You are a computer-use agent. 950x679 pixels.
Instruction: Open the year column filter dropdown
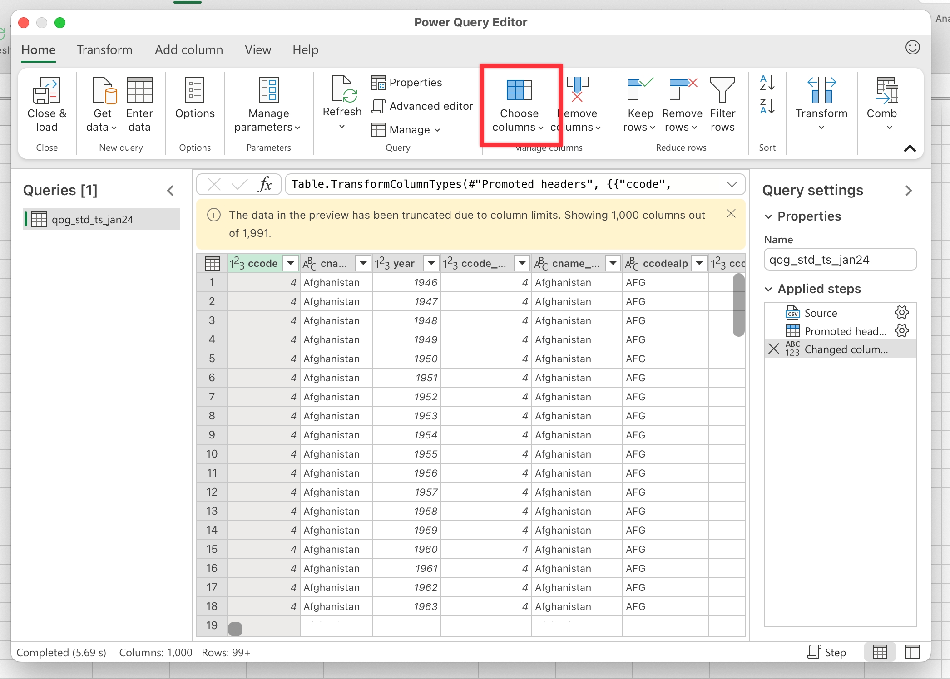(x=431, y=263)
